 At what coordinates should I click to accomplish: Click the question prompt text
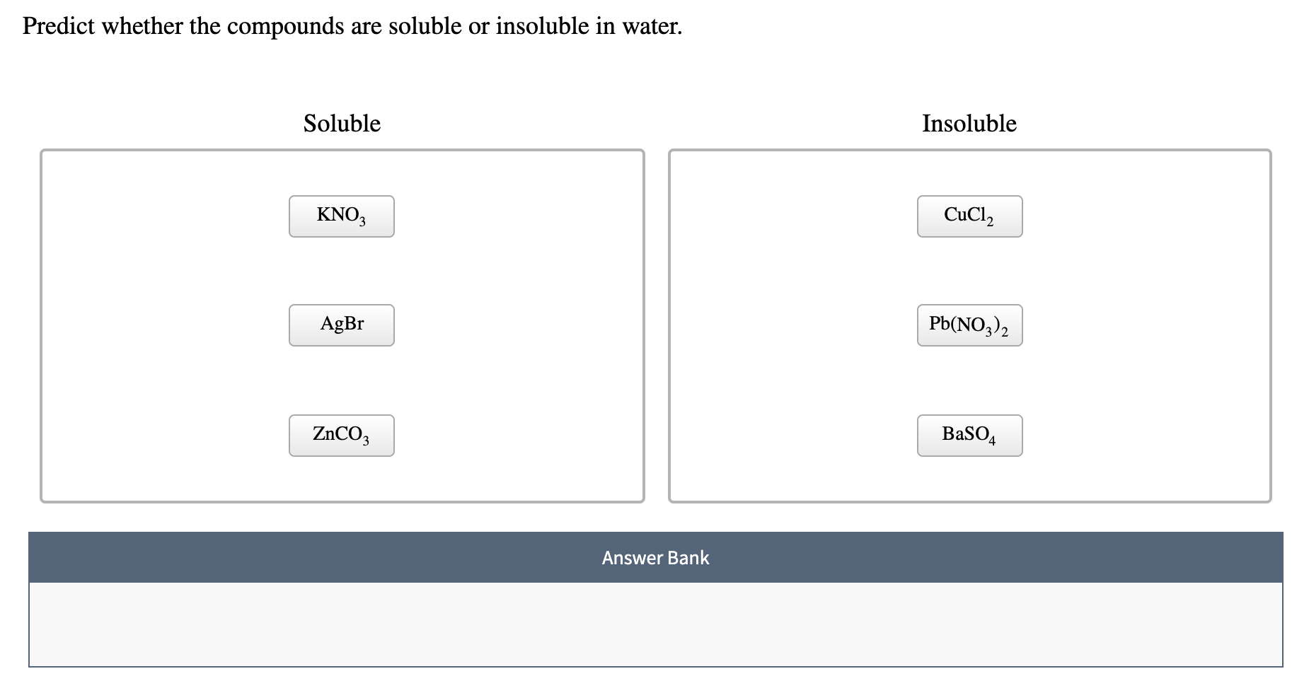click(x=352, y=26)
